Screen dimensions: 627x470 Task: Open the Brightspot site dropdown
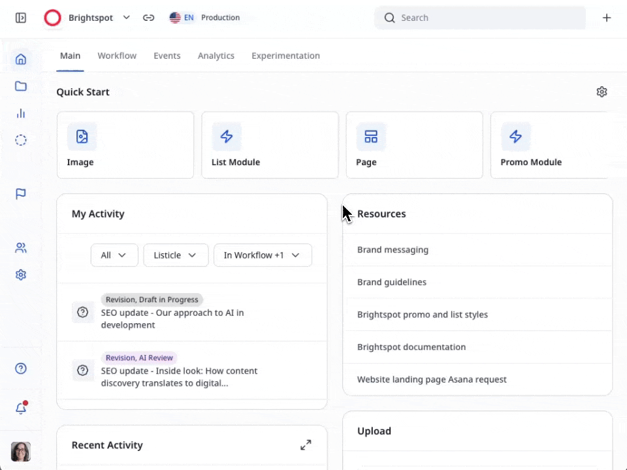click(126, 18)
